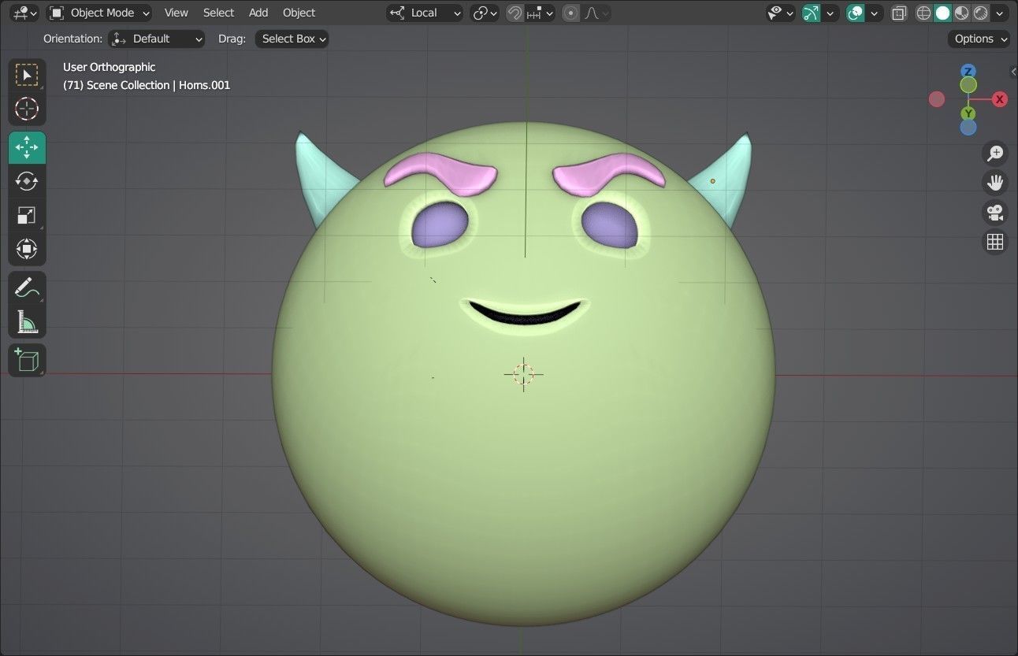This screenshot has width=1018, height=656.
Task: Select the Add Cube tool
Action: (x=27, y=360)
